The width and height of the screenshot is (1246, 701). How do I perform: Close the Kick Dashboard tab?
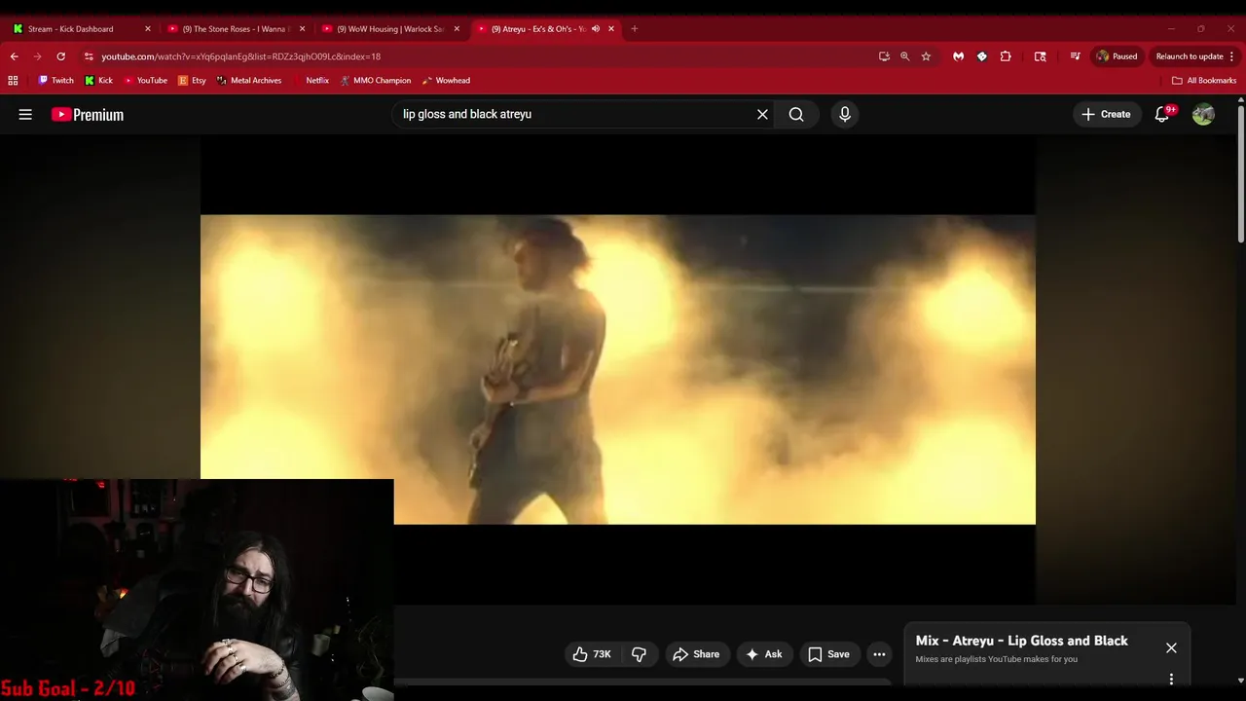click(148, 29)
